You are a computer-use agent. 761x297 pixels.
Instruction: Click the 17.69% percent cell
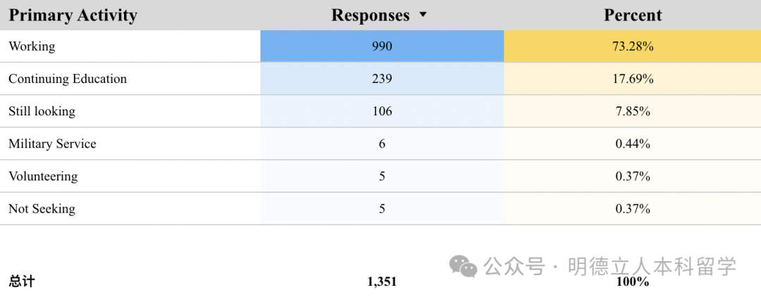(633, 79)
